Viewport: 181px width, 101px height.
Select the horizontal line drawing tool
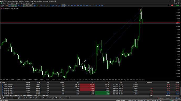(x=41, y=5)
